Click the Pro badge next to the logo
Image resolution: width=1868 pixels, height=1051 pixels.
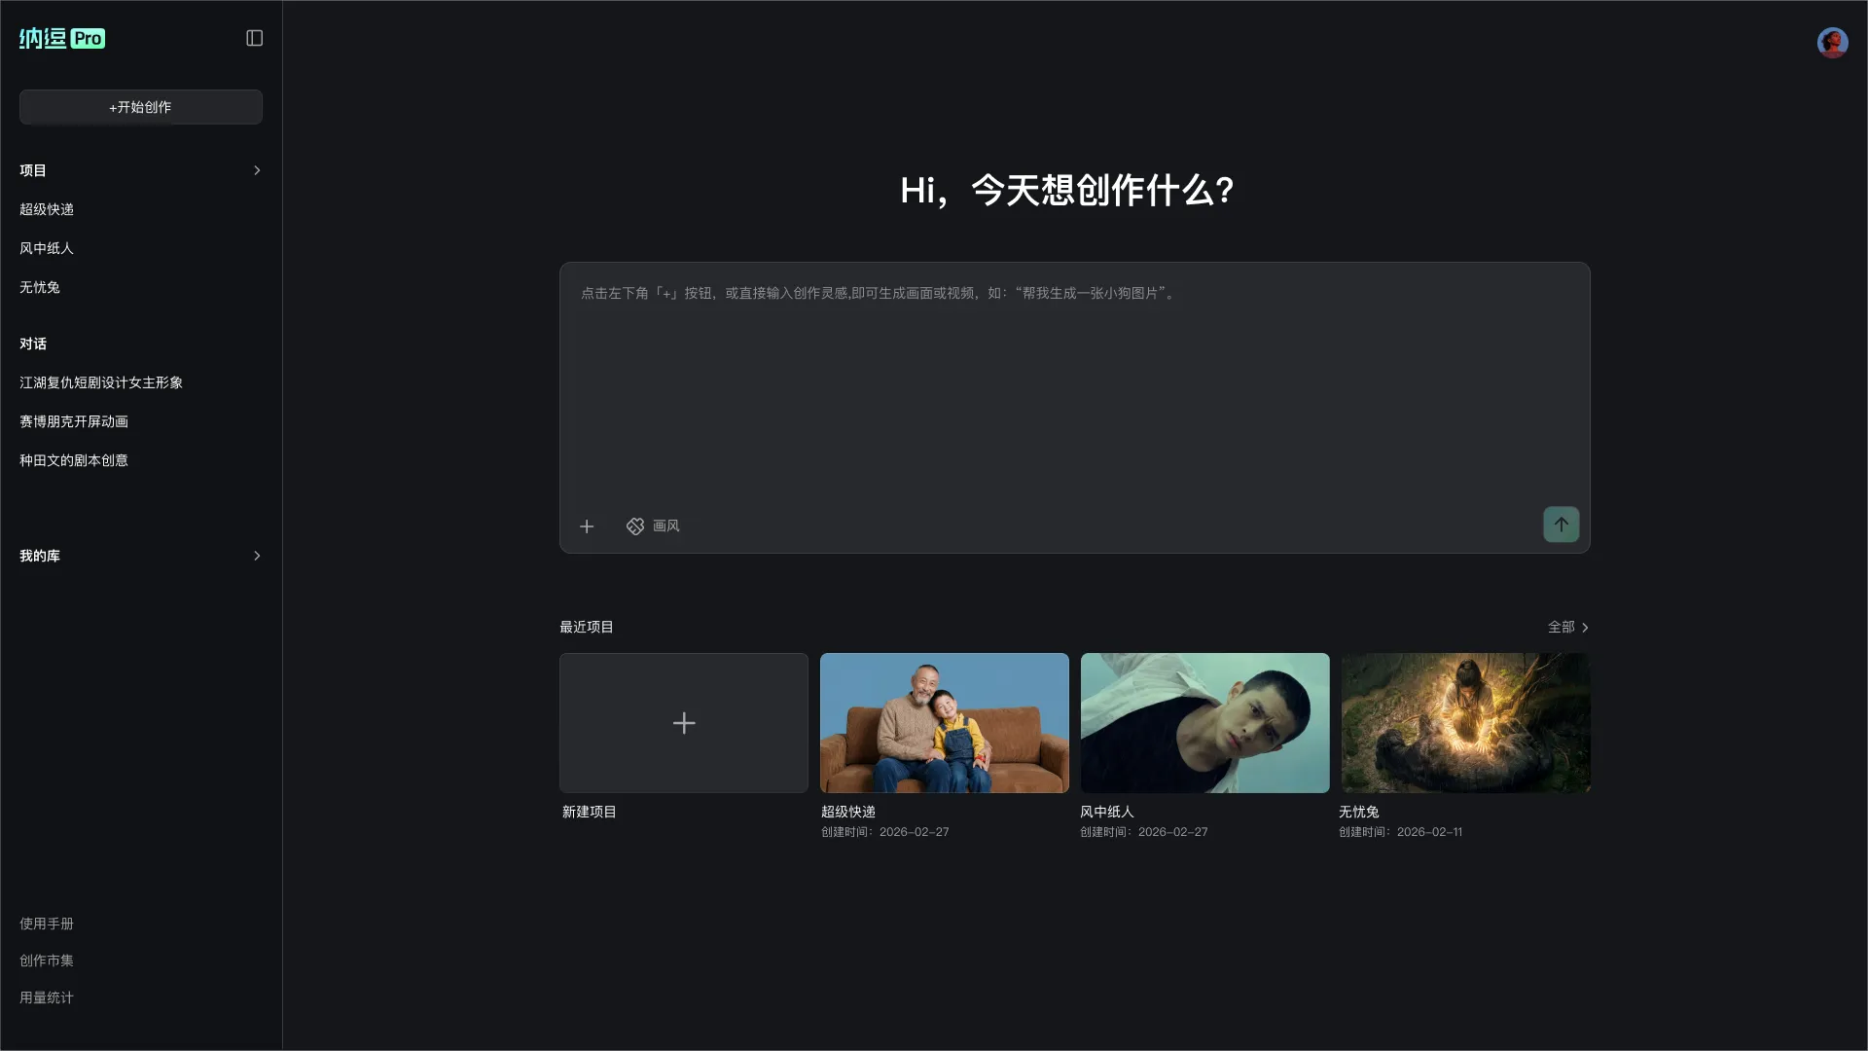tap(89, 39)
